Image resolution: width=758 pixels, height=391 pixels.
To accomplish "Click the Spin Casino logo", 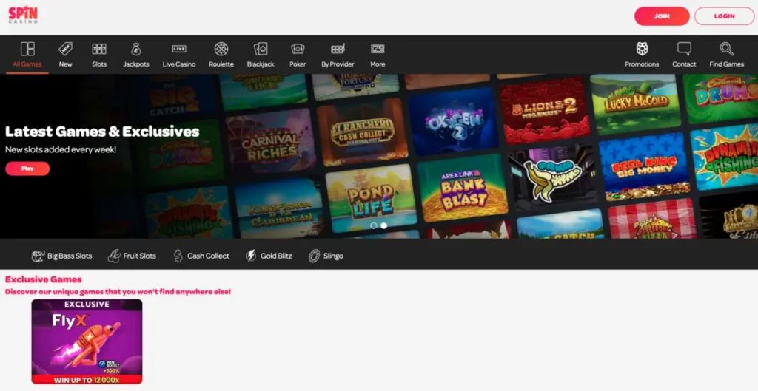I will (23, 15).
